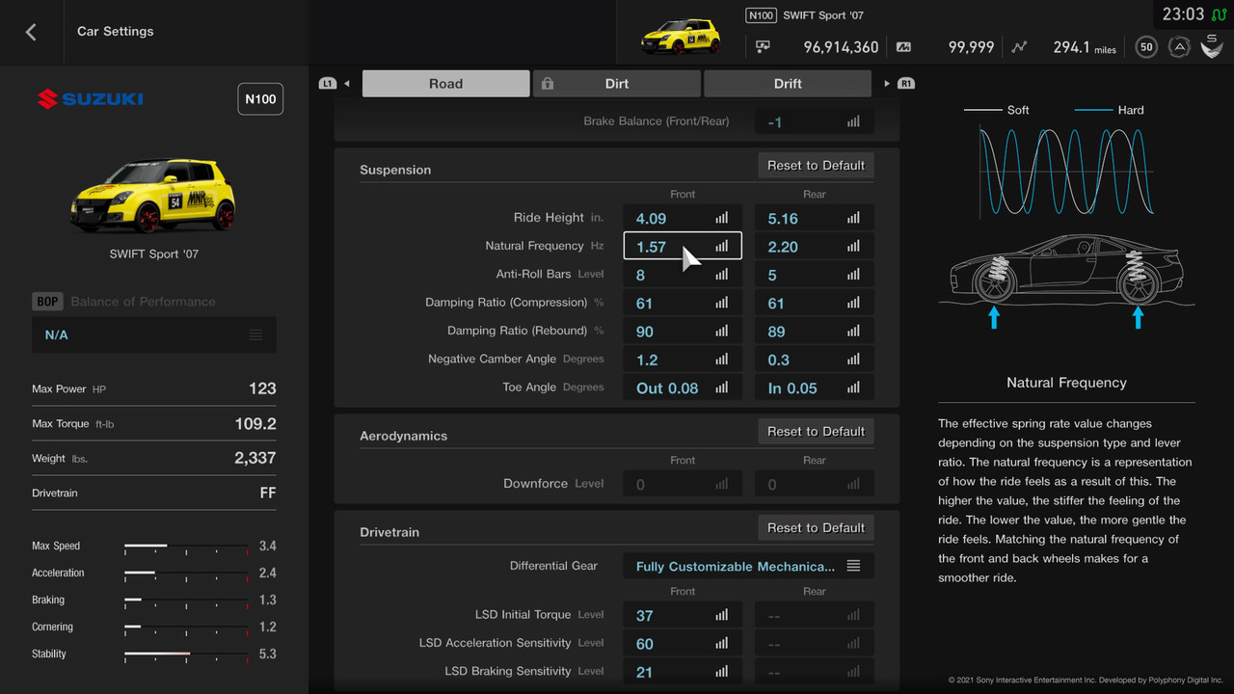Screen dimensions: 1234x694
Task: Click the Drivetrain FF value
Action: [x=267, y=493]
